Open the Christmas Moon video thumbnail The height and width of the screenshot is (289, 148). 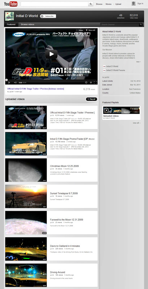[26, 170]
